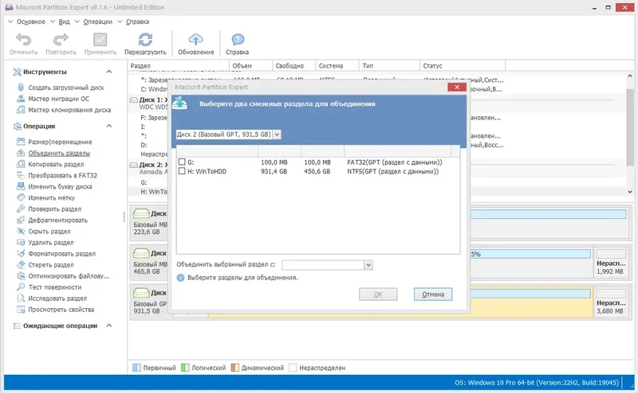Click the Update (Обновление) cloud icon
This screenshot has height=394, width=638.
coord(195,40)
